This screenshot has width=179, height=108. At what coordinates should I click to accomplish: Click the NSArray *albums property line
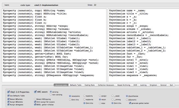tap(36, 29)
